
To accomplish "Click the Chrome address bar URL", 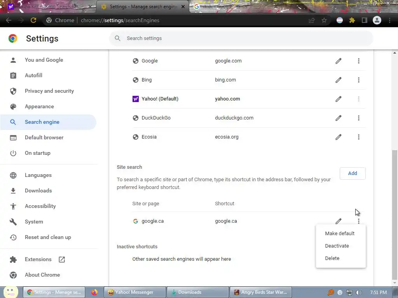I will [120, 20].
